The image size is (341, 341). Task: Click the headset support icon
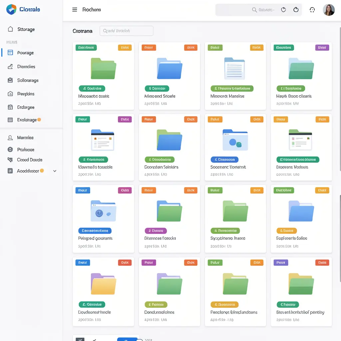point(312,10)
